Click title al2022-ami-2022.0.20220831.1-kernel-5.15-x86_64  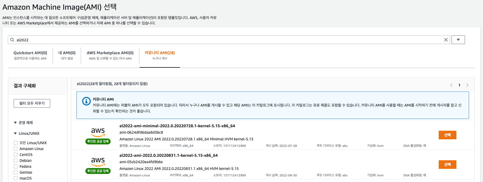point(169,155)
